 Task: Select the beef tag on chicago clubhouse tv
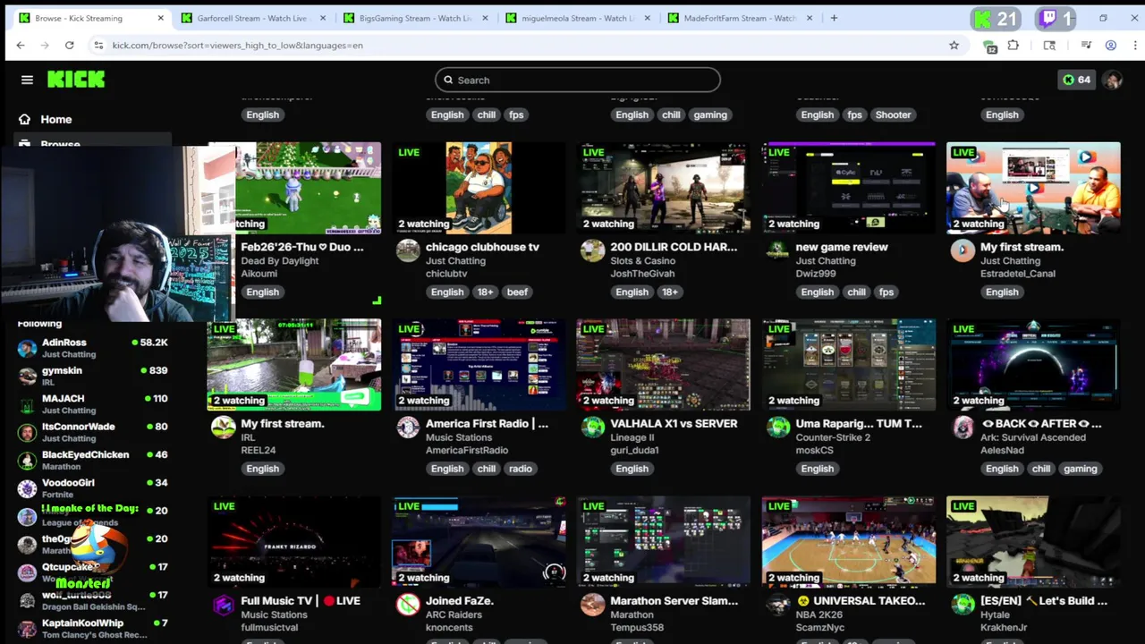pos(517,292)
